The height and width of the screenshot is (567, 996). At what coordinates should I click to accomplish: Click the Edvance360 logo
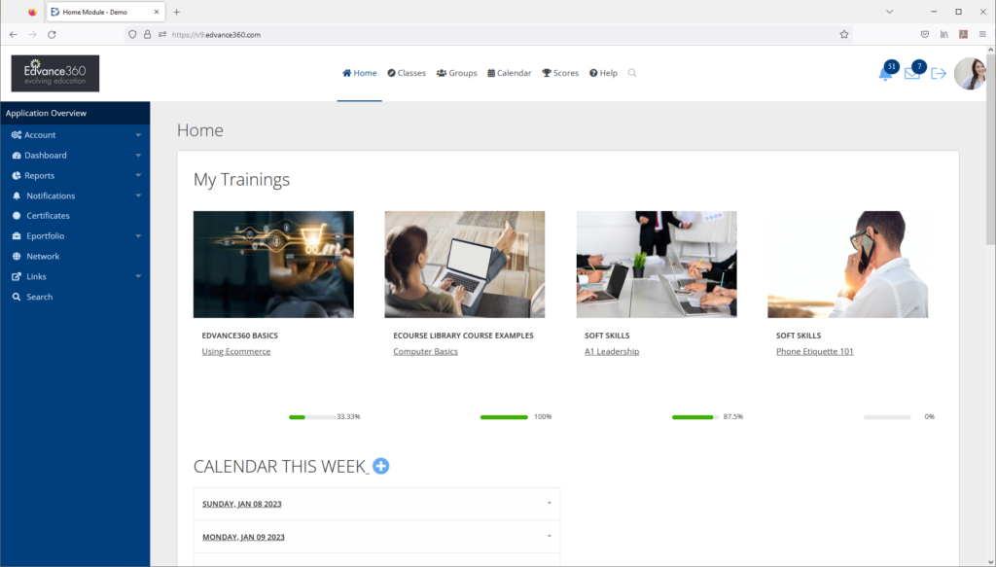point(55,73)
